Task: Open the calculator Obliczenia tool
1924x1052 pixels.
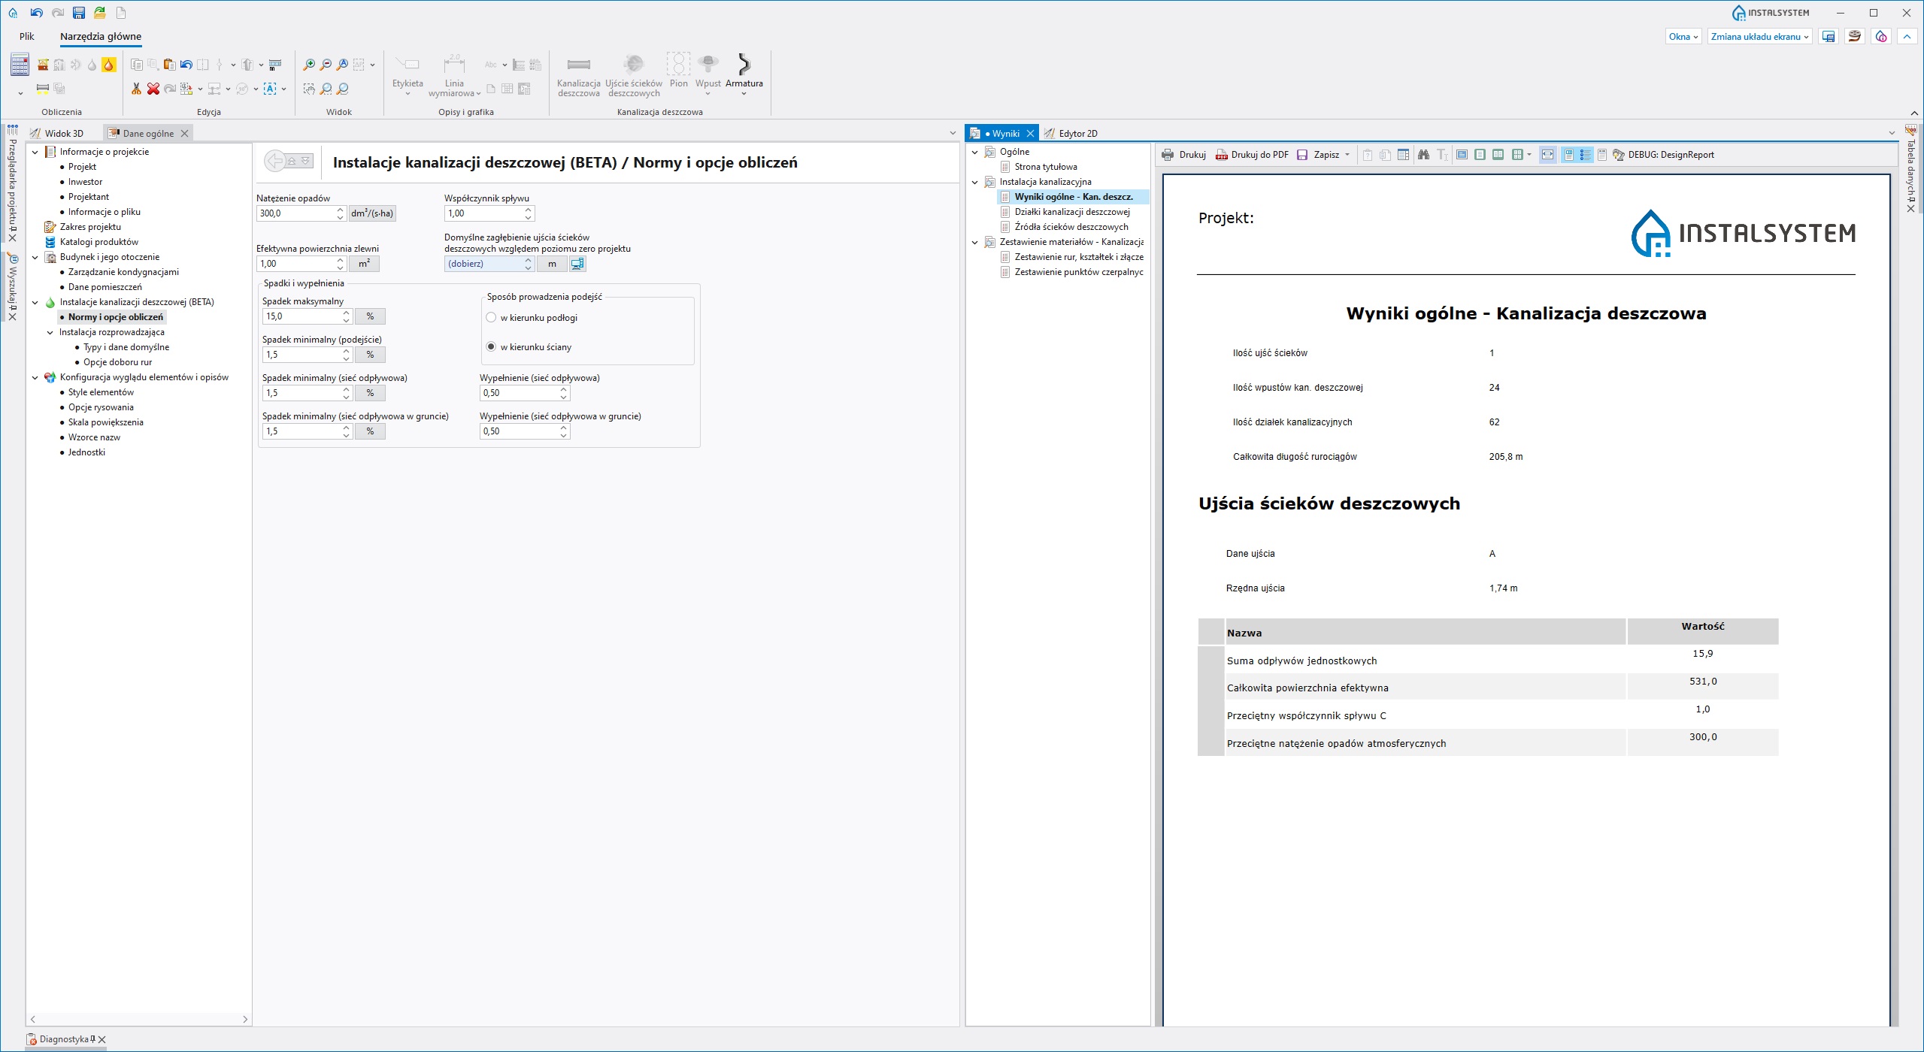Action: click(20, 65)
